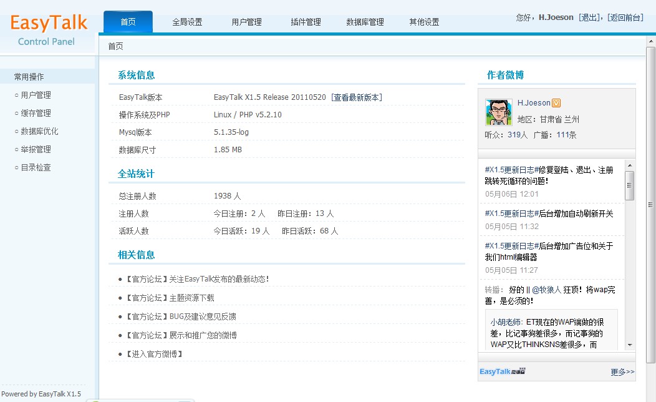
Task: Open the 插件管理 tab
Action: click(x=306, y=22)
